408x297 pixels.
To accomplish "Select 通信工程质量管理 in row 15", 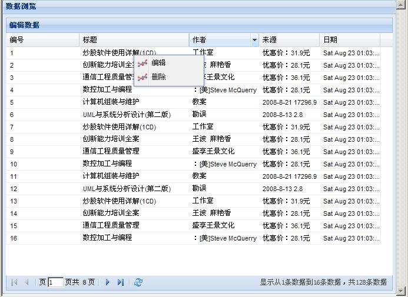I will point(111,225).
